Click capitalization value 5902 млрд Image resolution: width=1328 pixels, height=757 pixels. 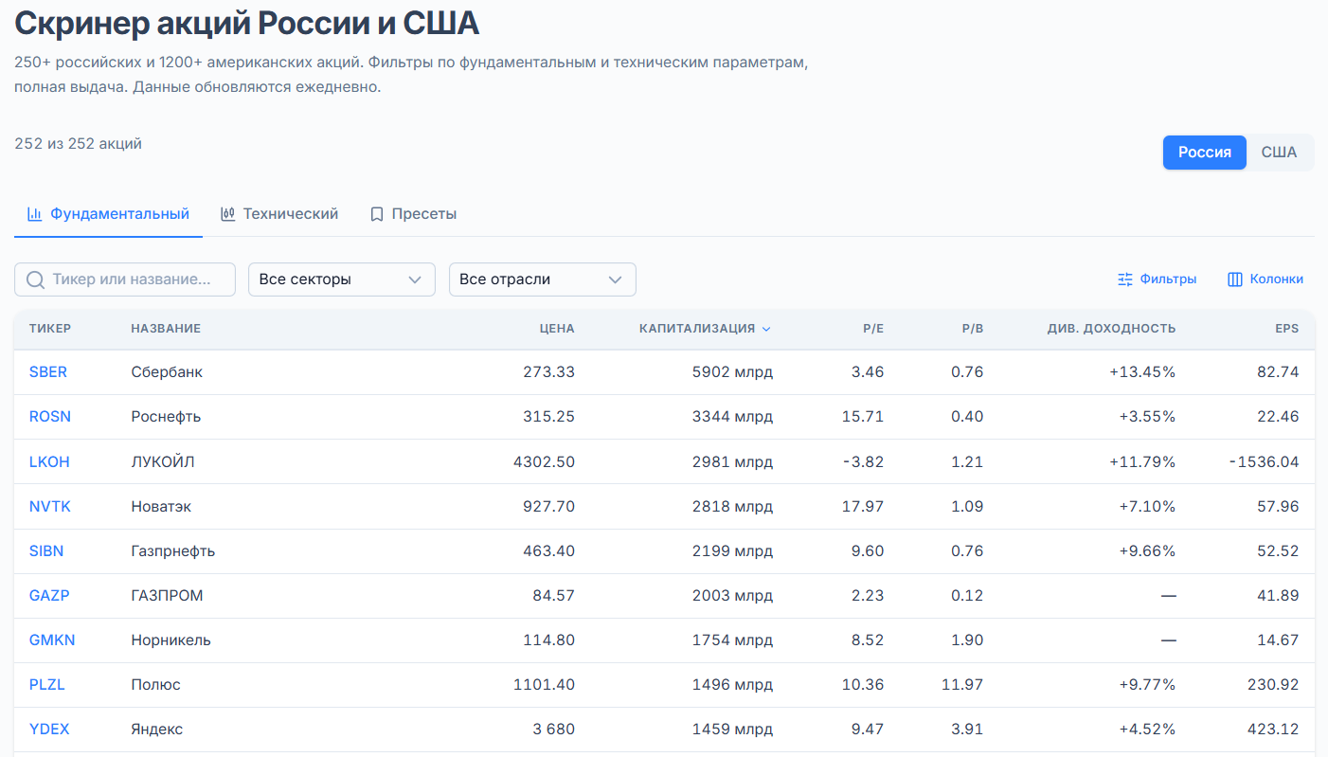pyautogui.click(x=732, y=372)
